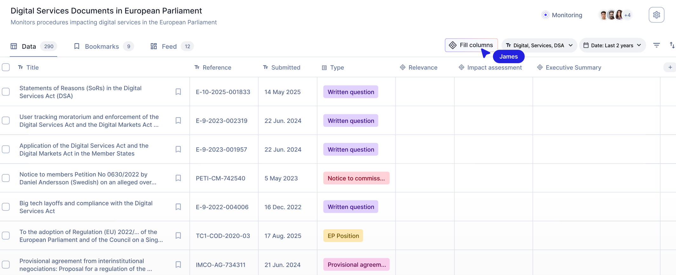The height and width of the screenshot is (275, 676).
Task: Click the filter lines icon
Action: tap(656, 45)
